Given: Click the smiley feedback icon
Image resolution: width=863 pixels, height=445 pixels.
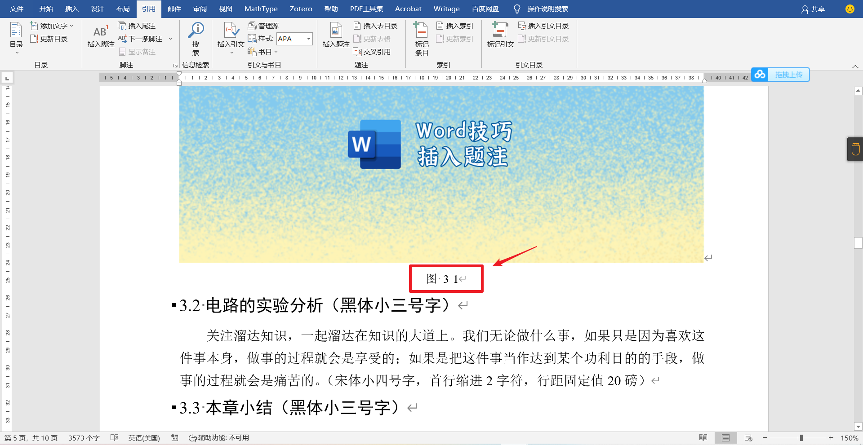Looking at the screenshot, I should 850,9.
